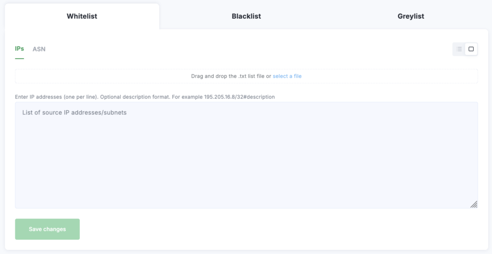Select the box view icon
This screenshot has height=254, width=492.
coord(471,49)
